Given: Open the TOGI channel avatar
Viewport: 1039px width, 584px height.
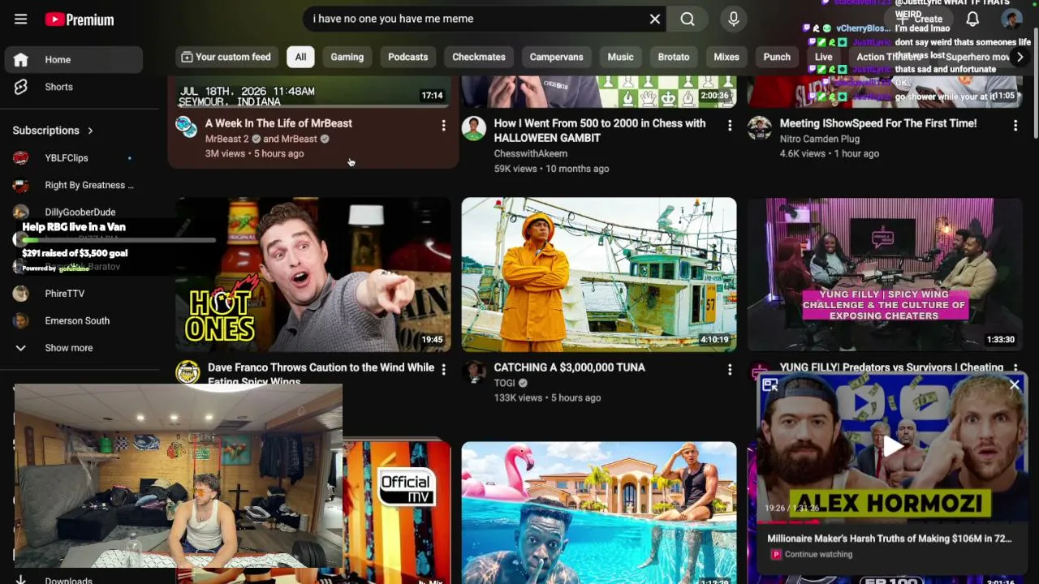Looking at the screenshot, I should [474, 372].
